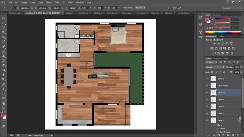The width and height of the screenshot is (244, 137).
Task: Select the Clone Stamp tool
Action: tap(3, 56)
